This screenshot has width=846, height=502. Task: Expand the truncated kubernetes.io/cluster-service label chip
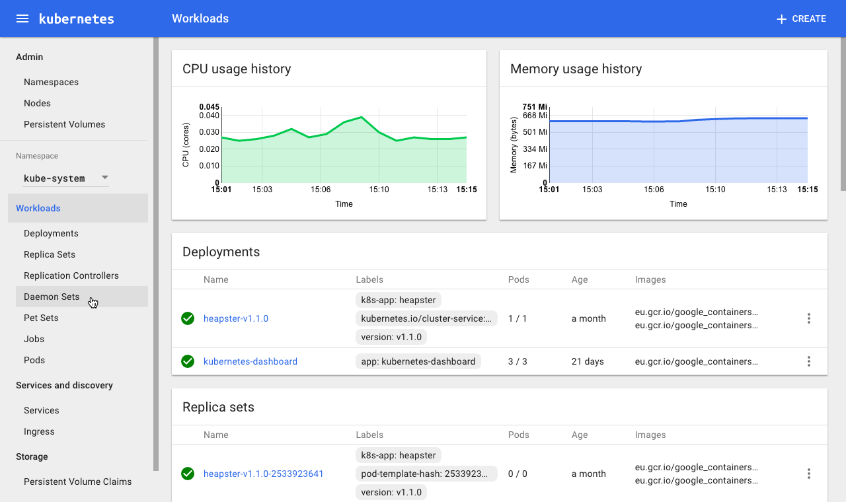[x=426, y=318]
